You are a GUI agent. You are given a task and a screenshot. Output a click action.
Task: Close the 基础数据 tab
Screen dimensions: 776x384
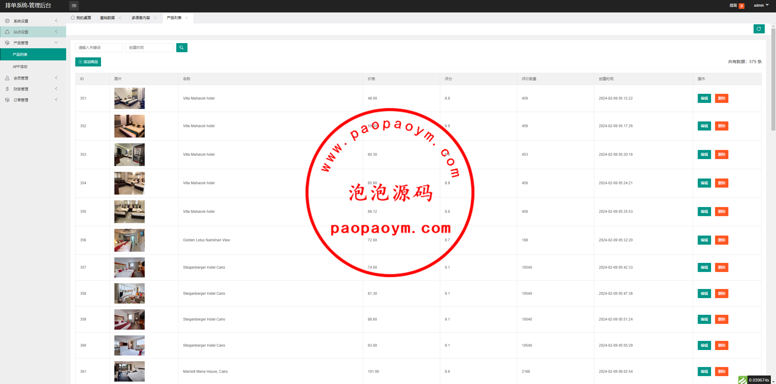120,18
